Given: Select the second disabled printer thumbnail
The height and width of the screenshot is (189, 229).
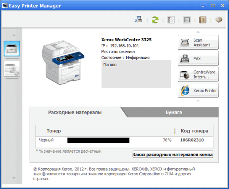Looking at the screenshot, I should click(x=12, y=69).
